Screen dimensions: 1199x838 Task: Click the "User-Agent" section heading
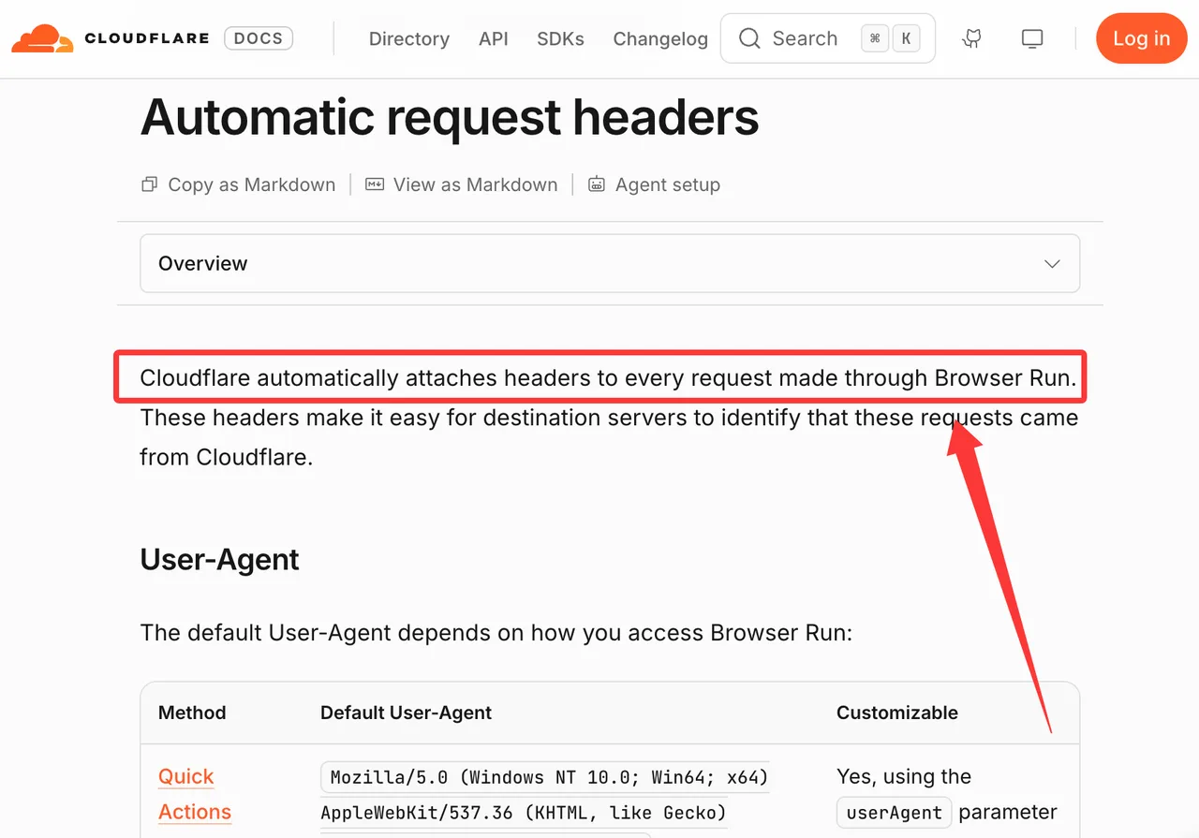[x=220, y=559]
